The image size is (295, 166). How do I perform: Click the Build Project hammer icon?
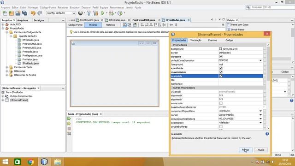pos(88,13)
